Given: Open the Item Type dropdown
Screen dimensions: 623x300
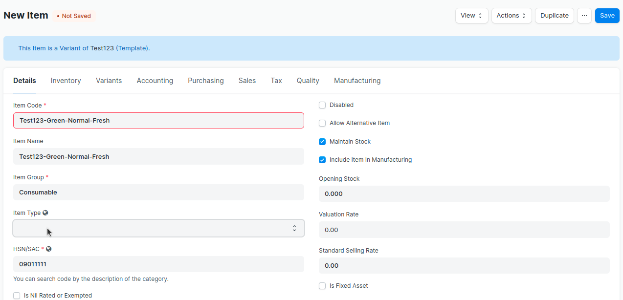Looking at the screenshot, I should tap(158, 228).
